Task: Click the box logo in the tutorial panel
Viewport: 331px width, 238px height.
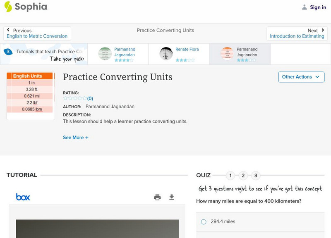Action: (23, 197)
